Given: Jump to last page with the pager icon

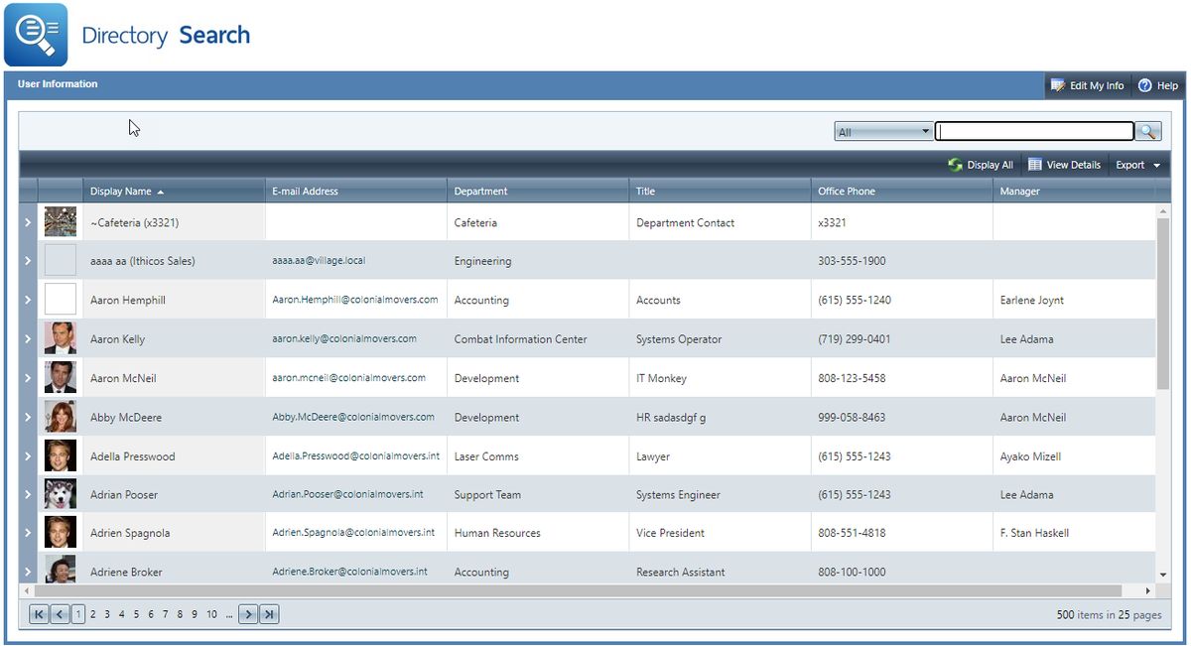Looking at the screenshot, I should (x=268, y=613).
